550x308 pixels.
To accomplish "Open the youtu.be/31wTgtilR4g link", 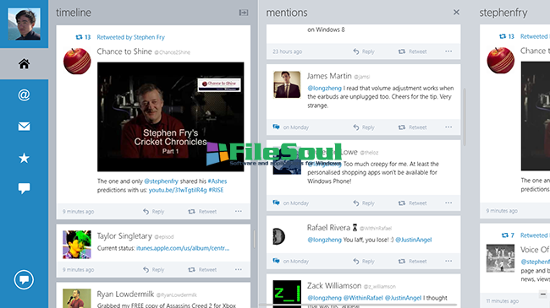I will pos(178,190).
